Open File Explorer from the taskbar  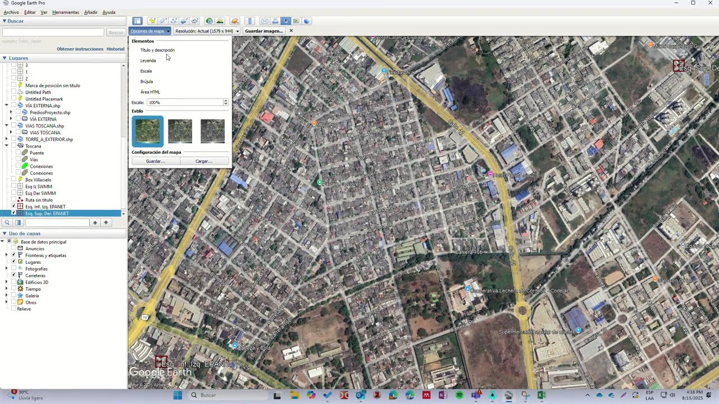[295, 395]
